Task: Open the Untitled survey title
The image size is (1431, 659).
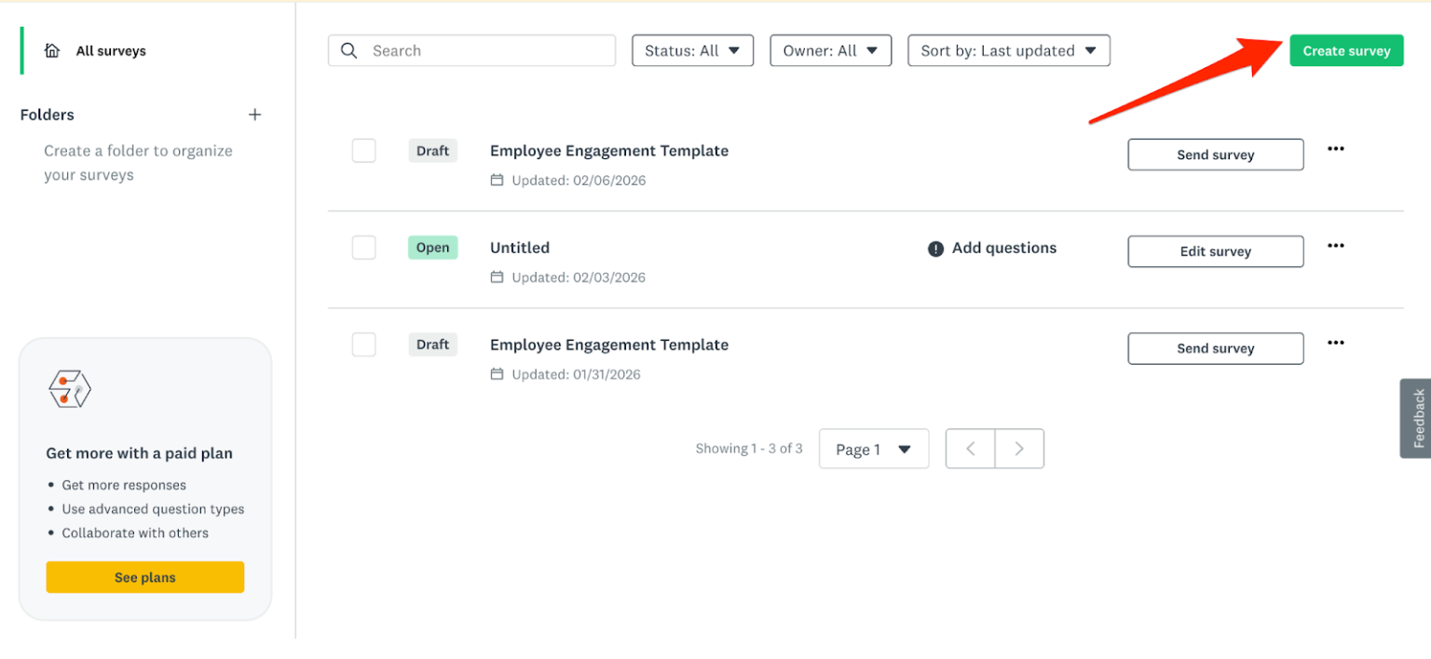Action: tap(520, 248)
